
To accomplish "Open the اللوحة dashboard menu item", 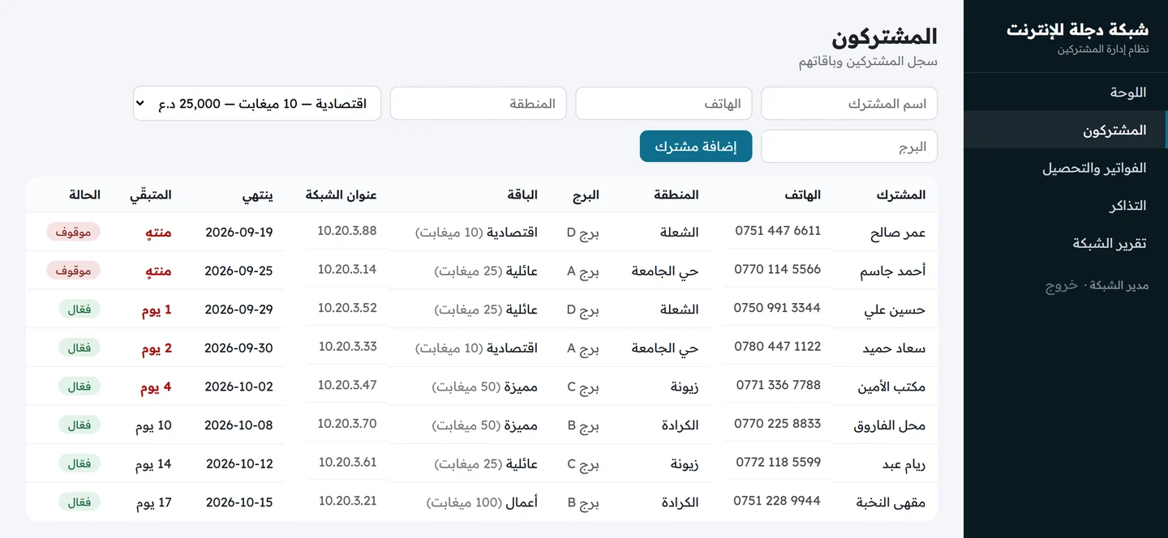I will (x=1065, y=92).
